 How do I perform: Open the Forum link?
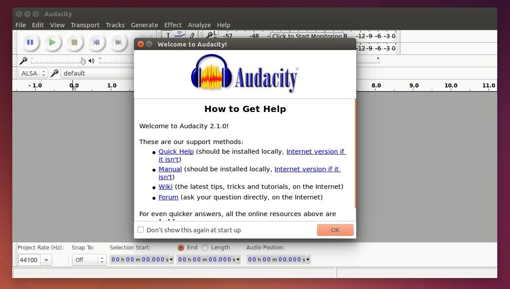coord(168,197)
